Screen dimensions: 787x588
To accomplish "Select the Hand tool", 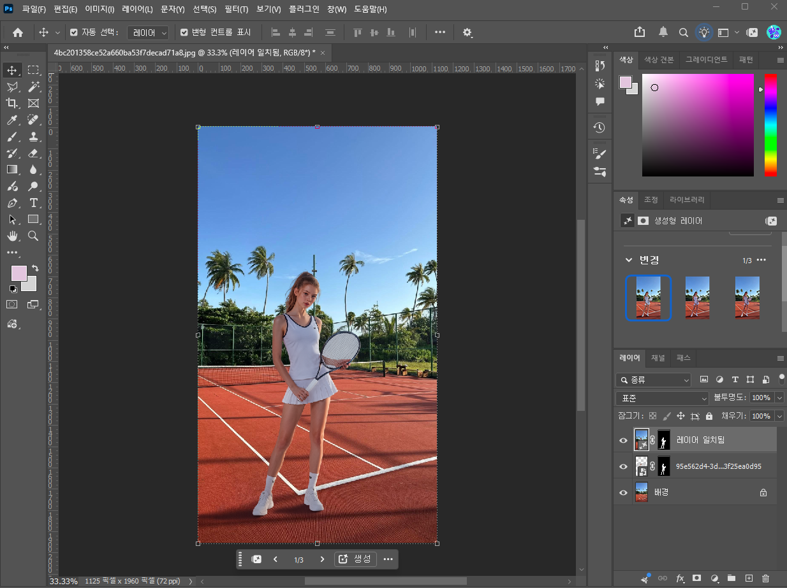I will 12,236.
